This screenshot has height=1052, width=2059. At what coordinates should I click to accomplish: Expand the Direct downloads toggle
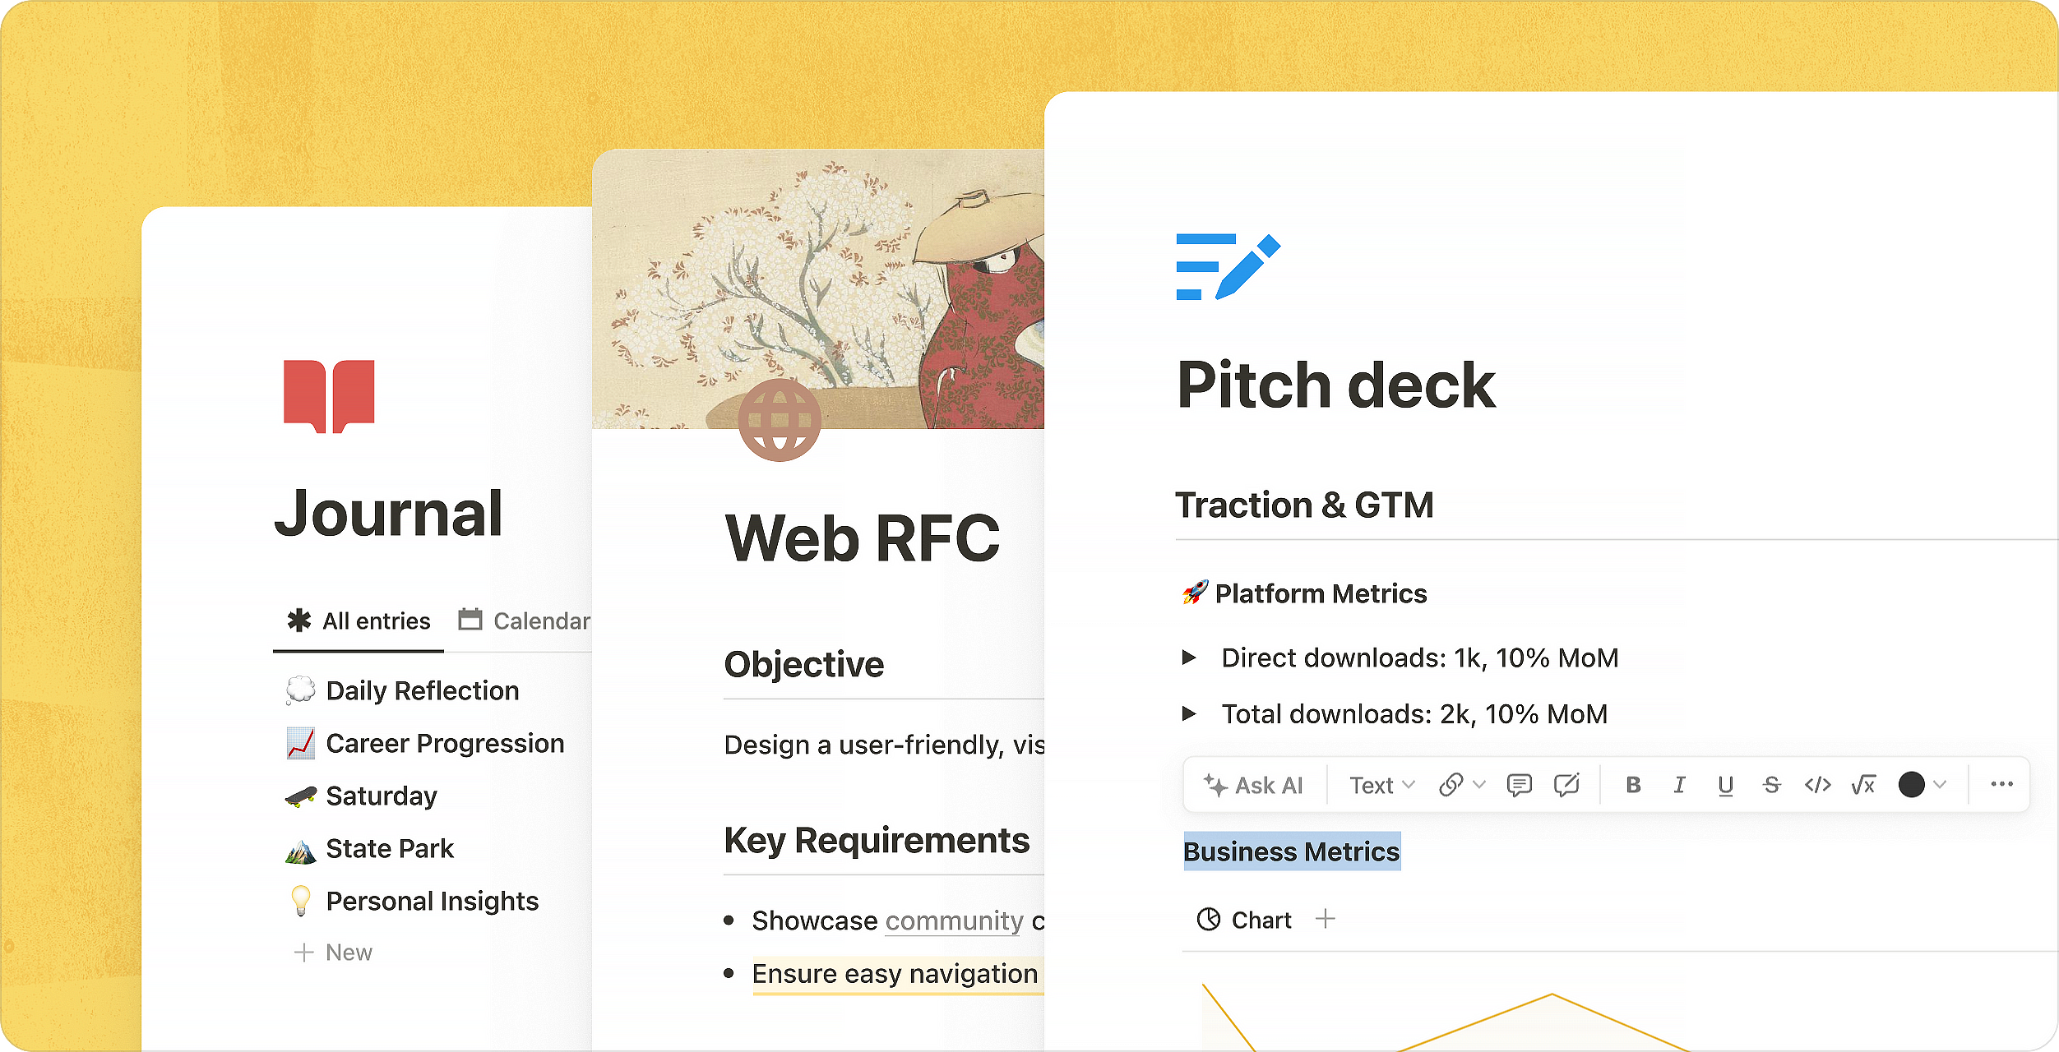[1189, 657]
